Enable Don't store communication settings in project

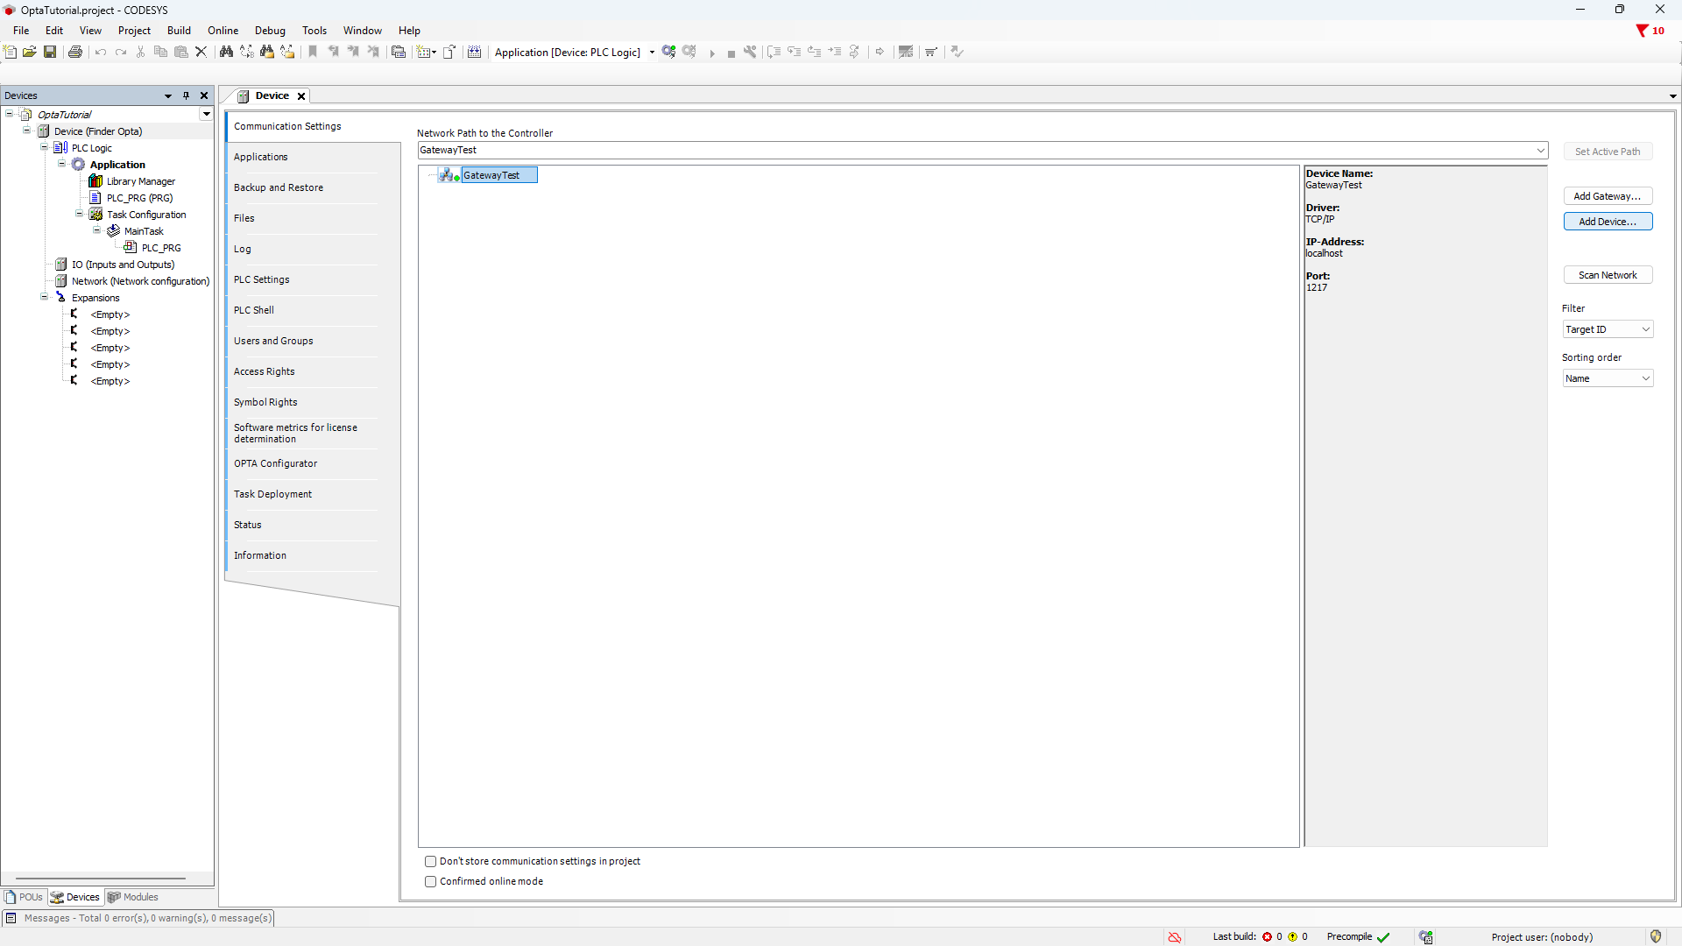point(430,862)
